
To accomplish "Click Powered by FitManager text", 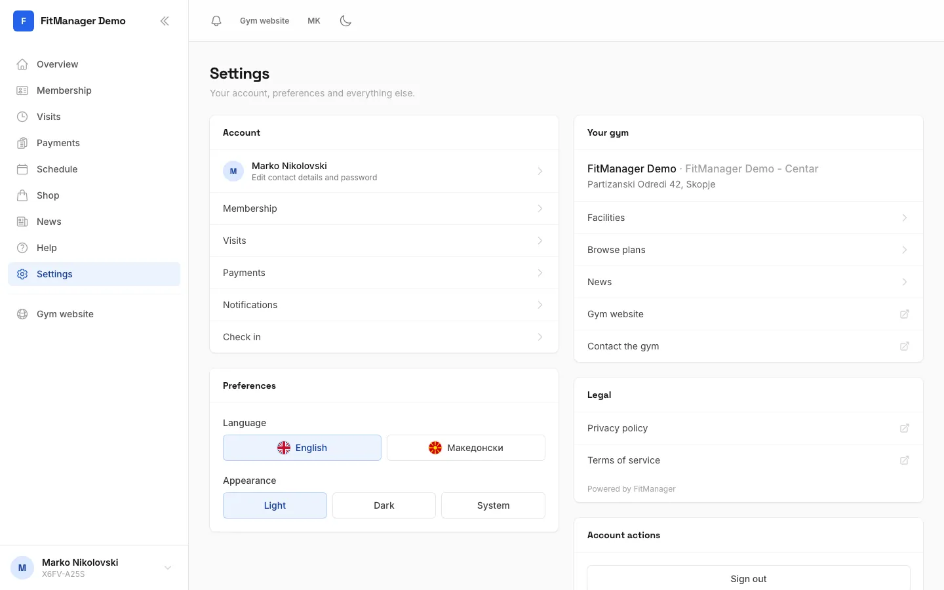I will (631, 489).
